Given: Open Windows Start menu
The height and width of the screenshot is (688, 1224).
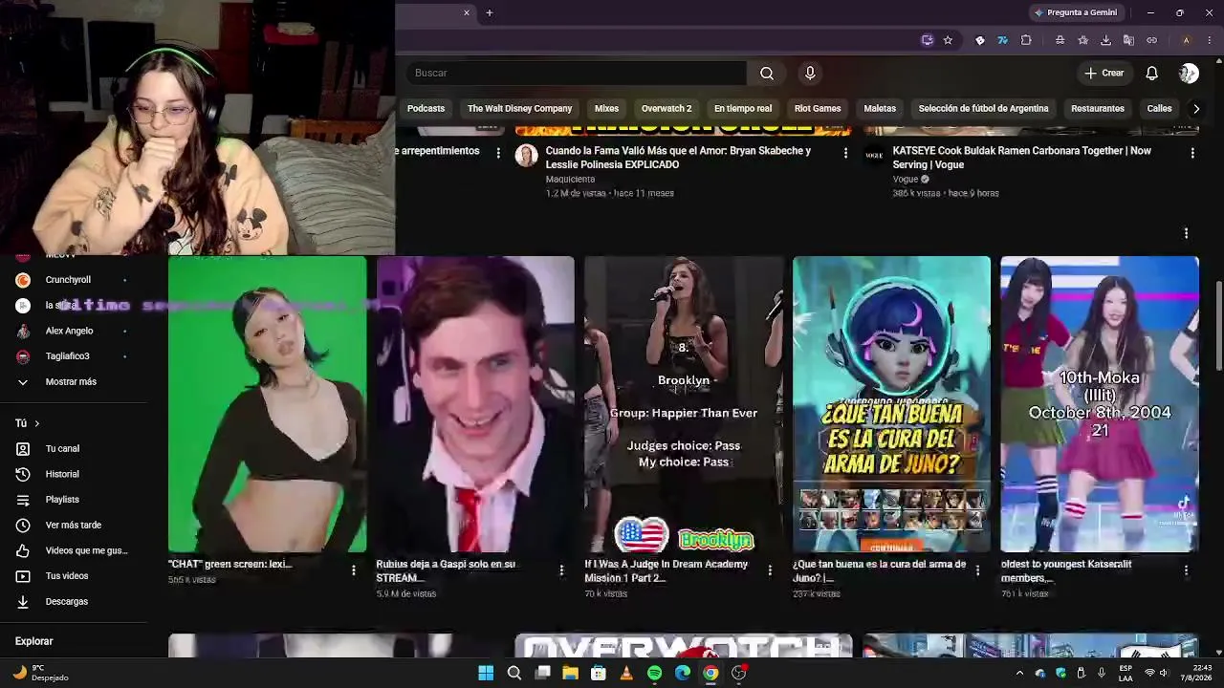Looking at the screenshot, I should 486,673.
